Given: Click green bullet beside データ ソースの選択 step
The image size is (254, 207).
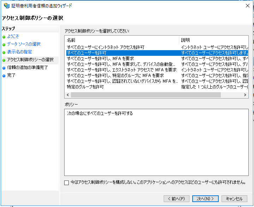Looking at the screenshot, I should point(4,45).
